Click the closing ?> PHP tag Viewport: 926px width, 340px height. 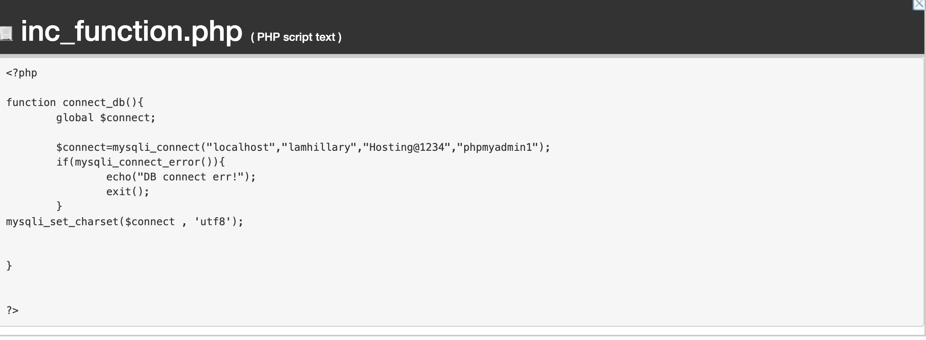[12, 310]
